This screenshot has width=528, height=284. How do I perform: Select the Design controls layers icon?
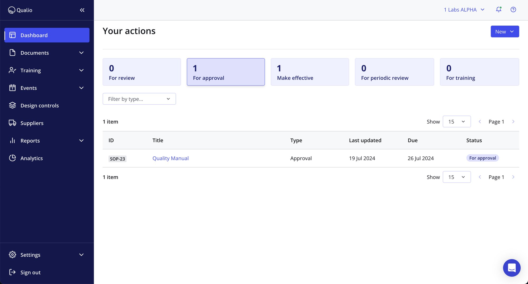point(12,105)
